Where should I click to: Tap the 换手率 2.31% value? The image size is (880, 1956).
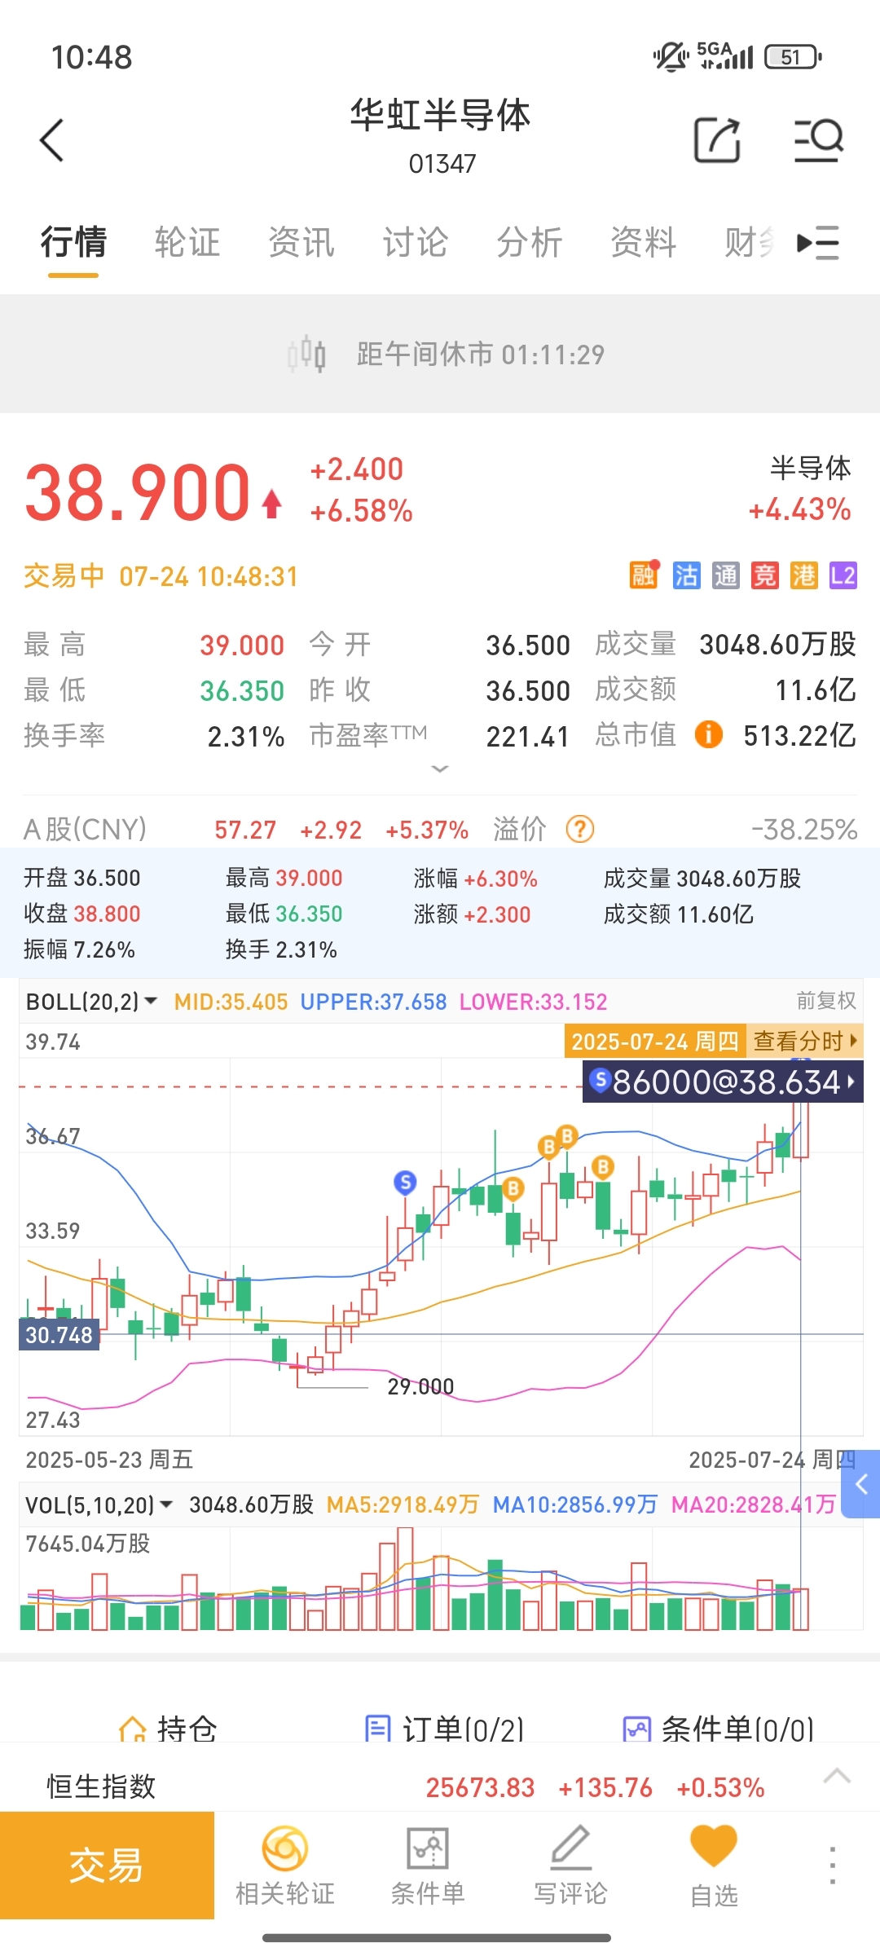point(245,737)
